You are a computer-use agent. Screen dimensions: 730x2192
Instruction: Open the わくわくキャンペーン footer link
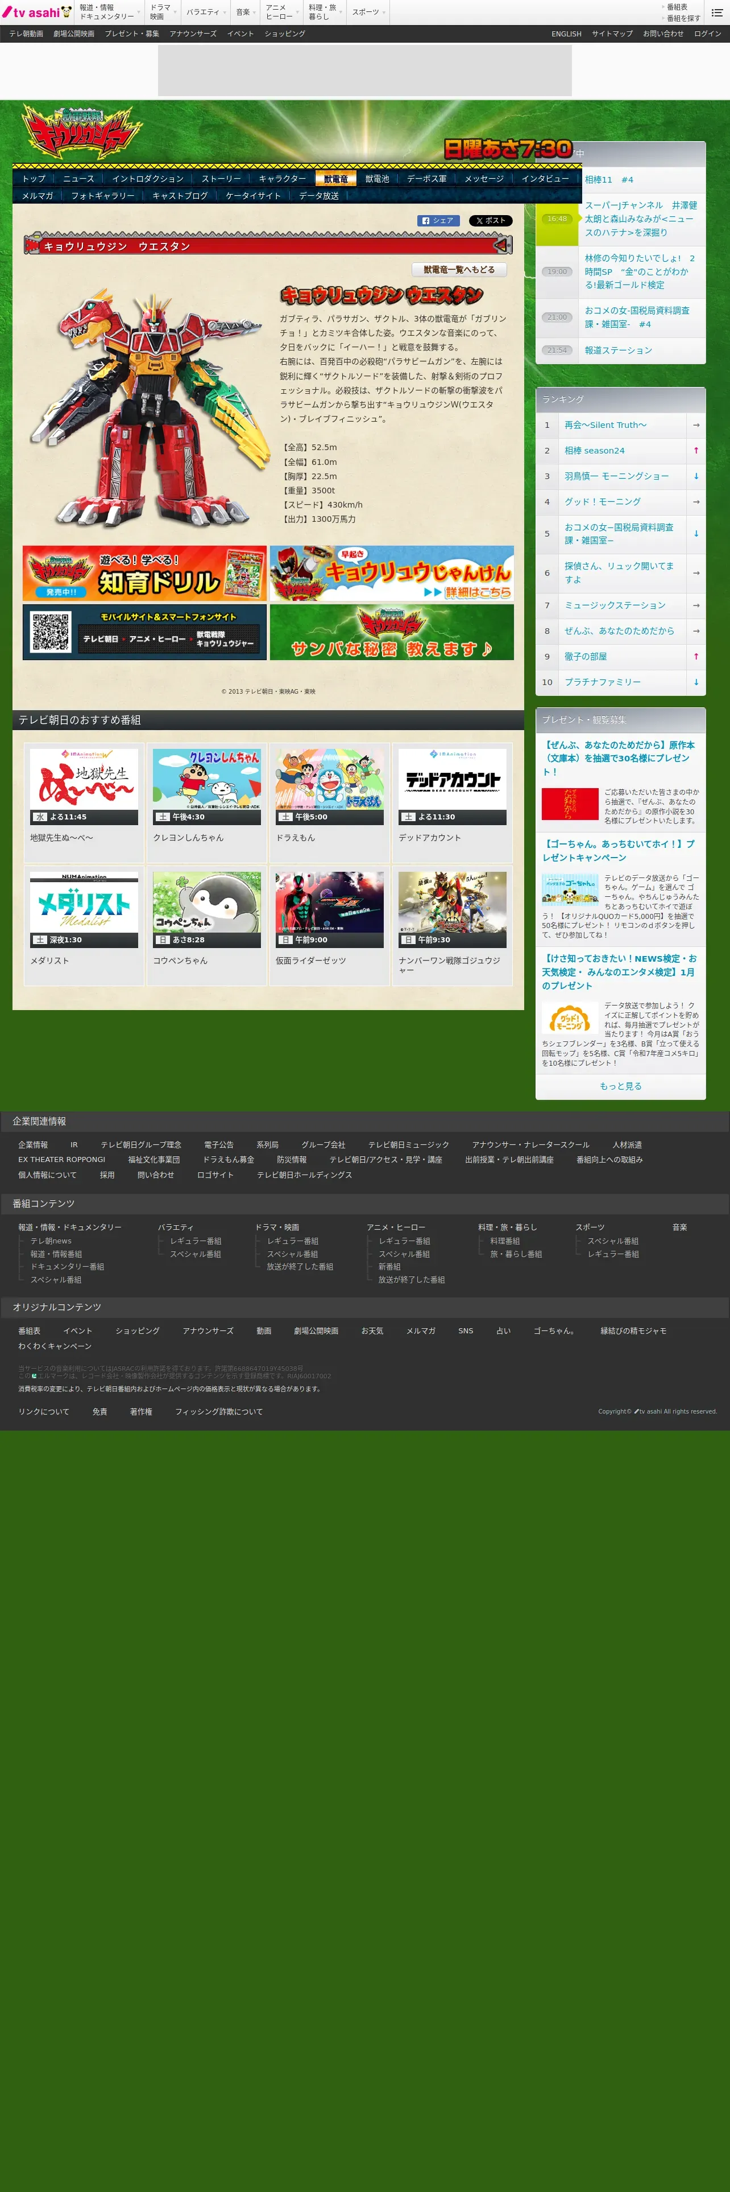(x=55, y=1346)
